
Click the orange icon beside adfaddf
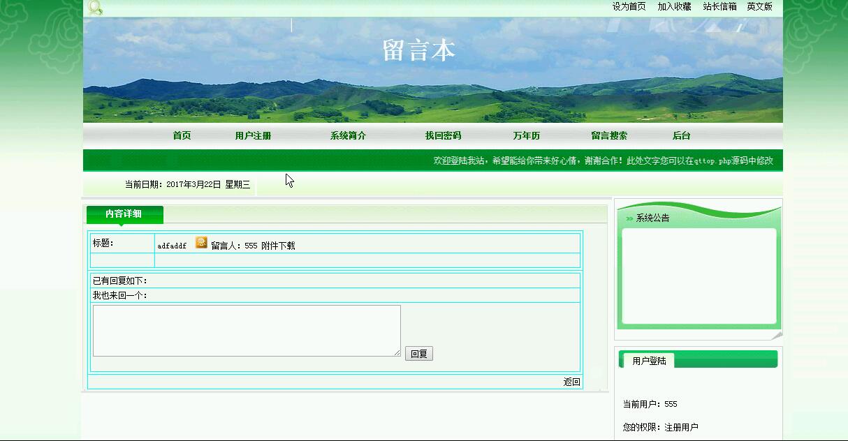coord(201,243)
